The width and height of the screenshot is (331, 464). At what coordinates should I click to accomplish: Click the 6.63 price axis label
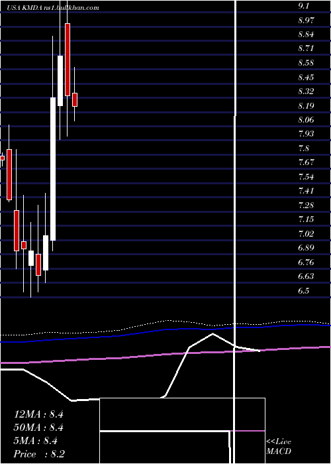pos(306,276)
